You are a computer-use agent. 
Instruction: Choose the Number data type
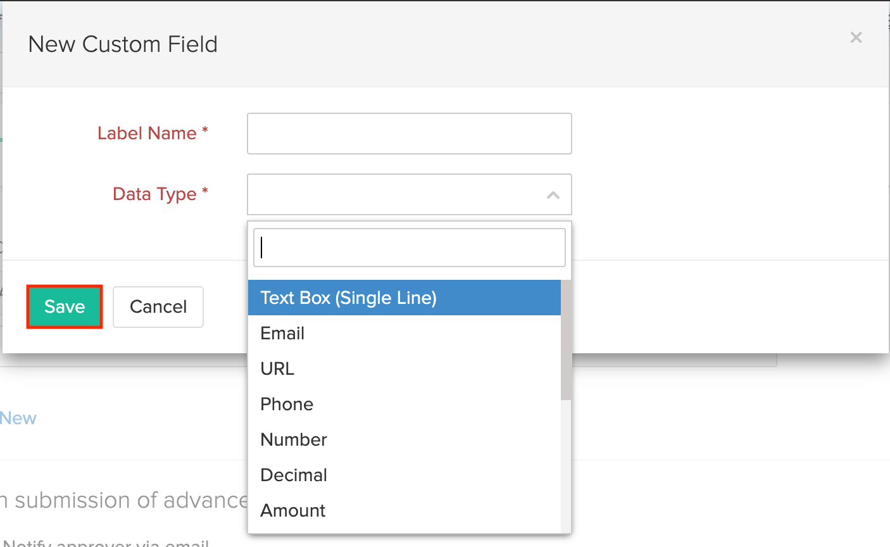294,439
